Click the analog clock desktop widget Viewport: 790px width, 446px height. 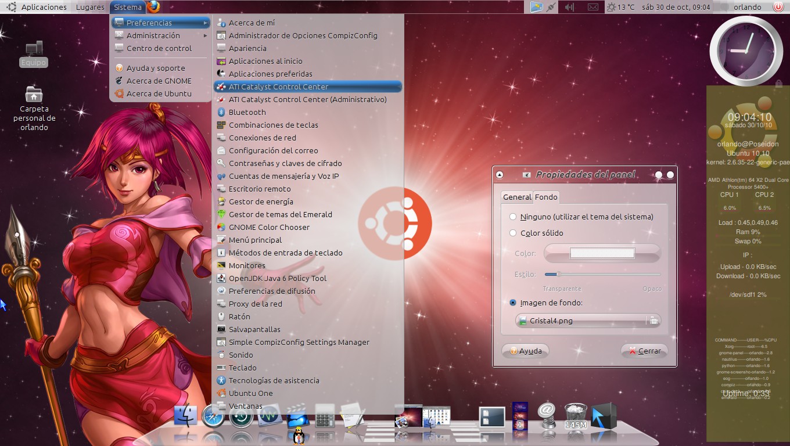tap(746, 51)
